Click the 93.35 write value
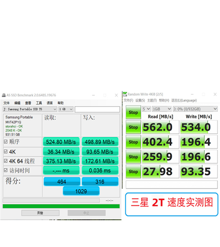The height and width of the screenshot is (247, 220). coord(199,172)
